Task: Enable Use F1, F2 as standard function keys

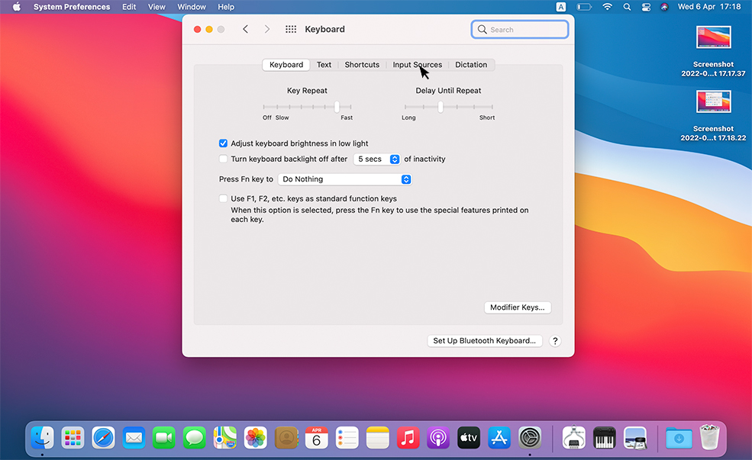Action: (223, 198)
